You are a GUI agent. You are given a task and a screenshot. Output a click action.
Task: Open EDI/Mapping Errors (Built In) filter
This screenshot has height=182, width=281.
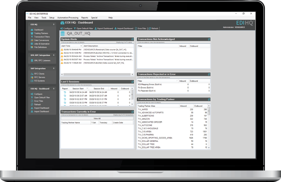(150, 85)
